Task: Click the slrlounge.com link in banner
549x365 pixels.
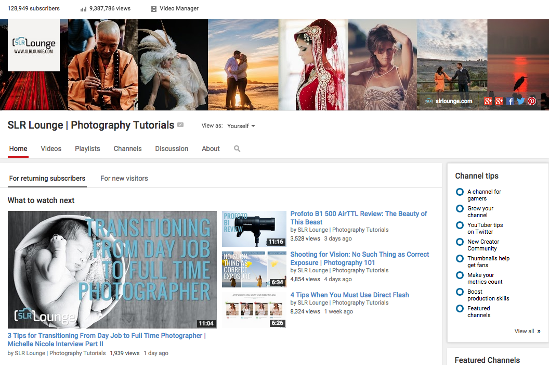Action: (454, 102)
